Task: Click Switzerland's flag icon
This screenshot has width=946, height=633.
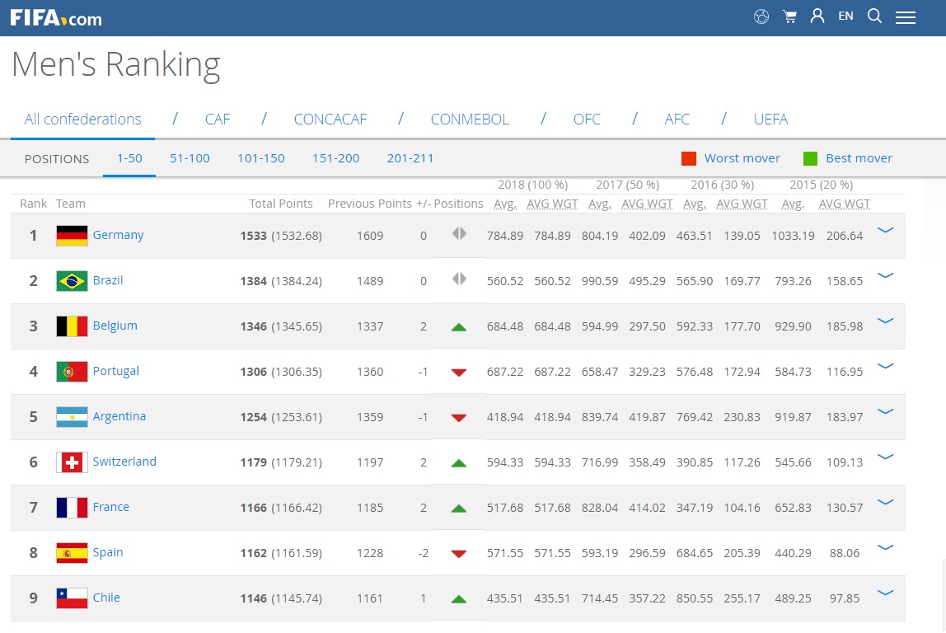Action: tap(72, 462)
